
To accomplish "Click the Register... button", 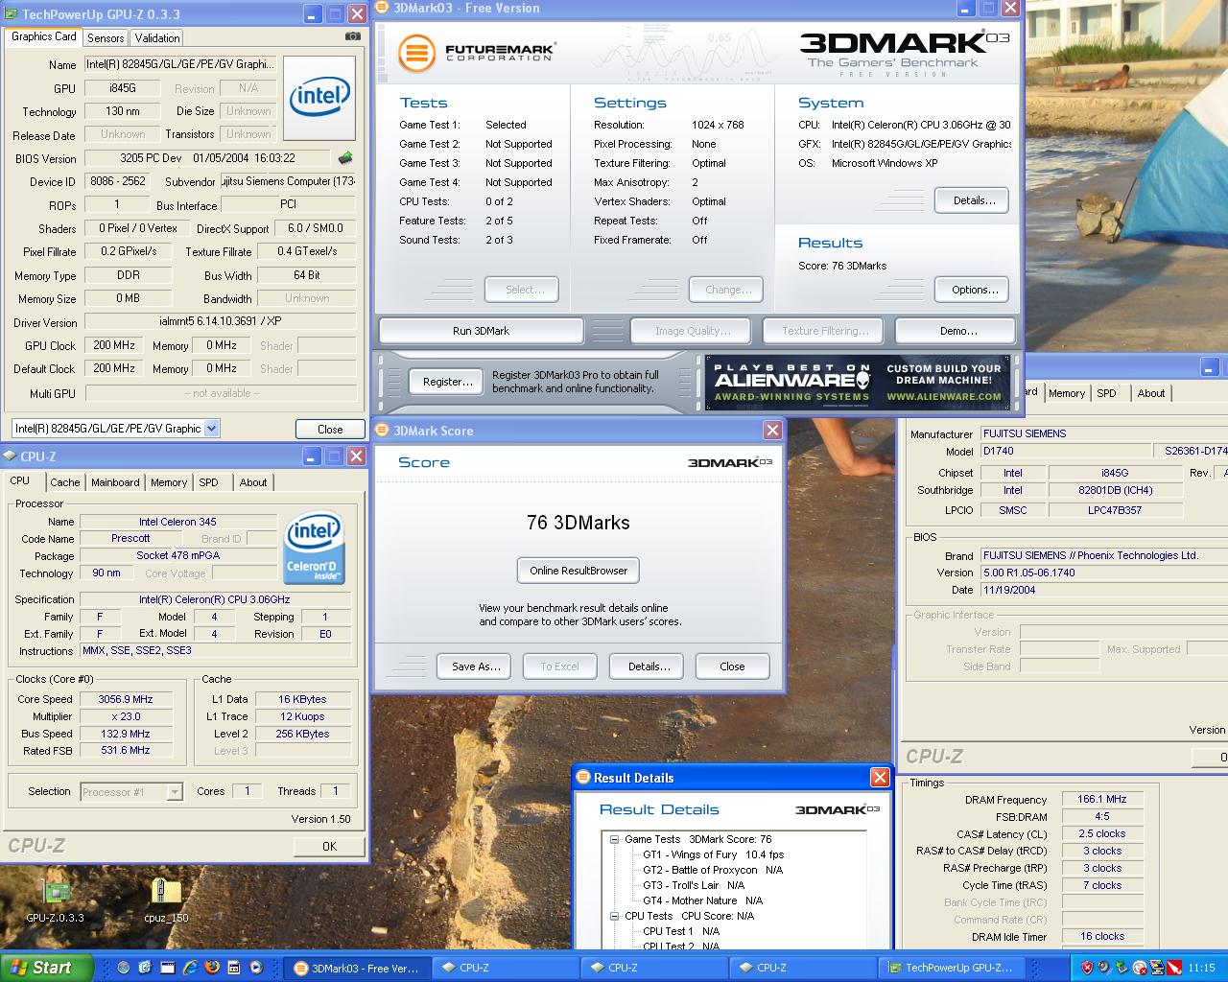I will 448,382.
